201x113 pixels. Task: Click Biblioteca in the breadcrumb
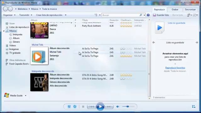click(23, 9)
